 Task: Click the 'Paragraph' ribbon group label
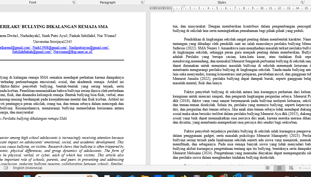pos(108,2)
